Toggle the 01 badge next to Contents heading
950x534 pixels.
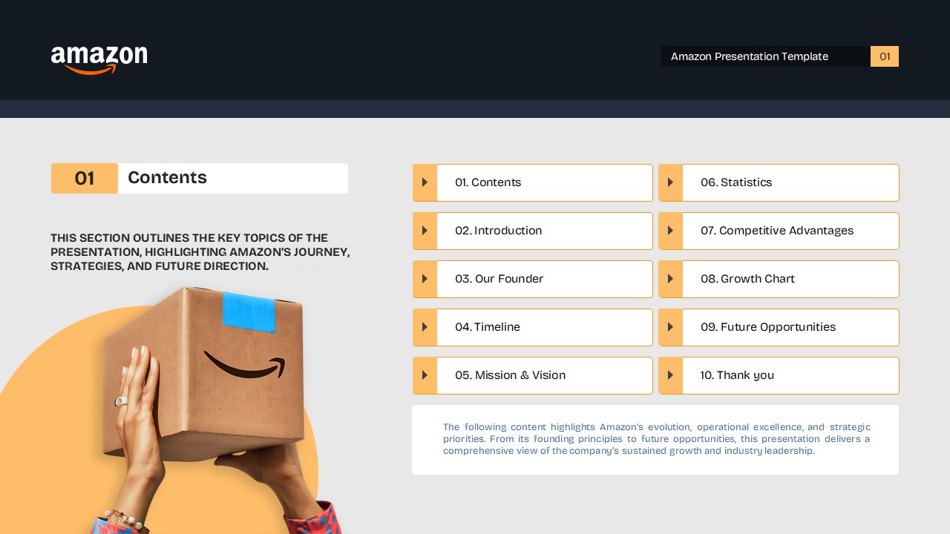pyautogui.click(x=84, y=178)
